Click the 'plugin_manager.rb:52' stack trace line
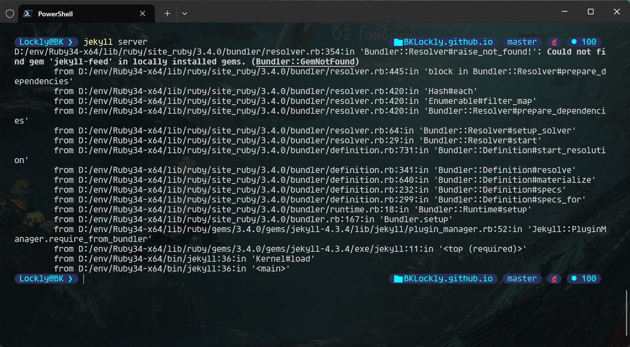The width and height of the screenshot is (630, 347). pyautogui.click(x=310, y=234)
